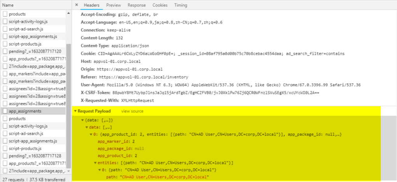This screenshot has height=182, width=397.
Task: Click the icon next to pending?_=1632087717128
Action: tap(5, 156)
